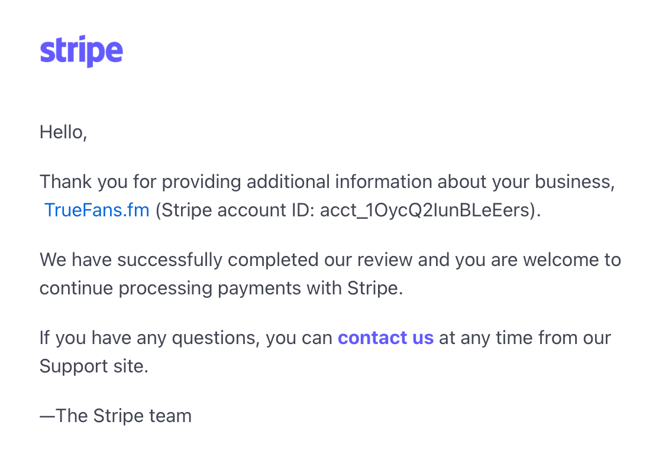Open the TrueFans.fm link
The image size is (646, 454).
pyautogui.click(x=97, y=210)
